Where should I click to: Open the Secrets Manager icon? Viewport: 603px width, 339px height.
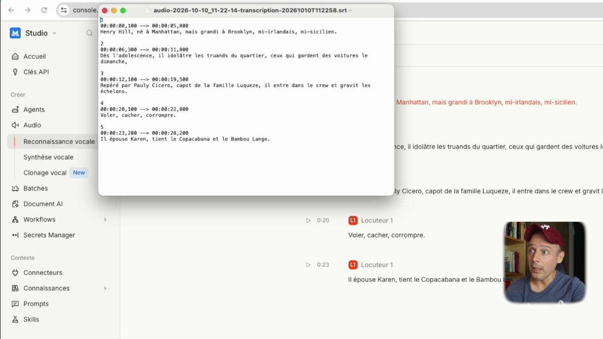[x=15, y=235]
